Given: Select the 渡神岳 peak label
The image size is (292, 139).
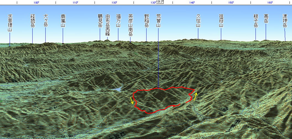Looking at the screenshot, I should [x=285, y=21].
